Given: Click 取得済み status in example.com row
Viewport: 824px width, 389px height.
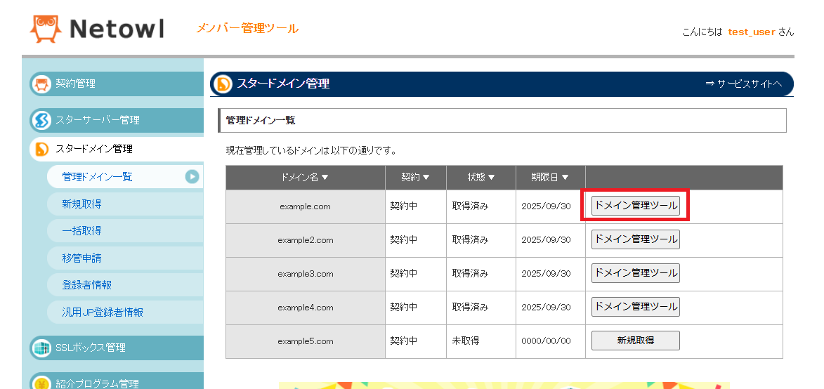Looking at the screenshot, I should click(x=481, y=207).
